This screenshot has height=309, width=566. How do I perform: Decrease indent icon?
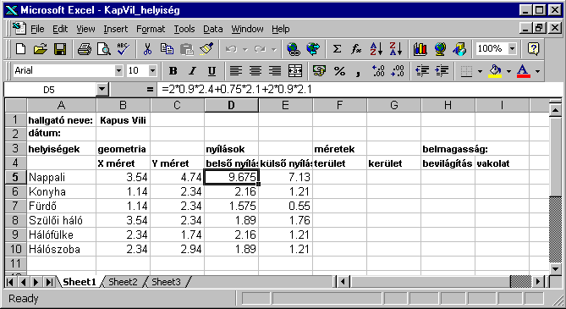(x=422, y=70)
